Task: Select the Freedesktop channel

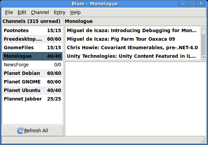Action: click(32, 39)
